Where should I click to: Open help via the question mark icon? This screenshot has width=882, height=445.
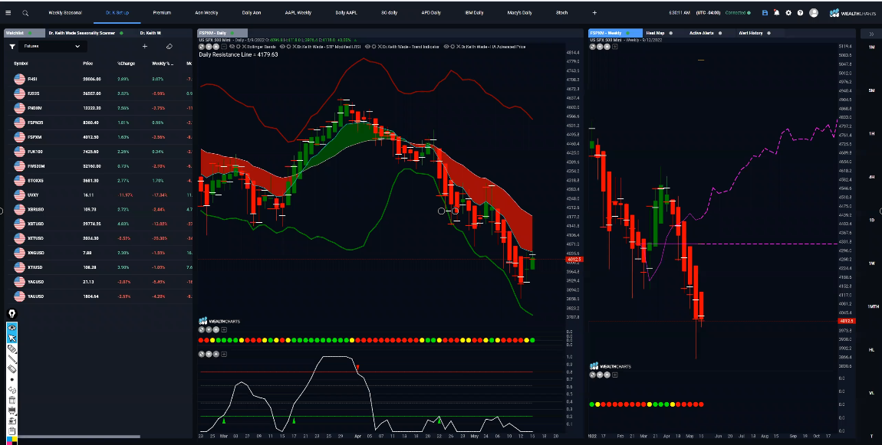[800, 13]
